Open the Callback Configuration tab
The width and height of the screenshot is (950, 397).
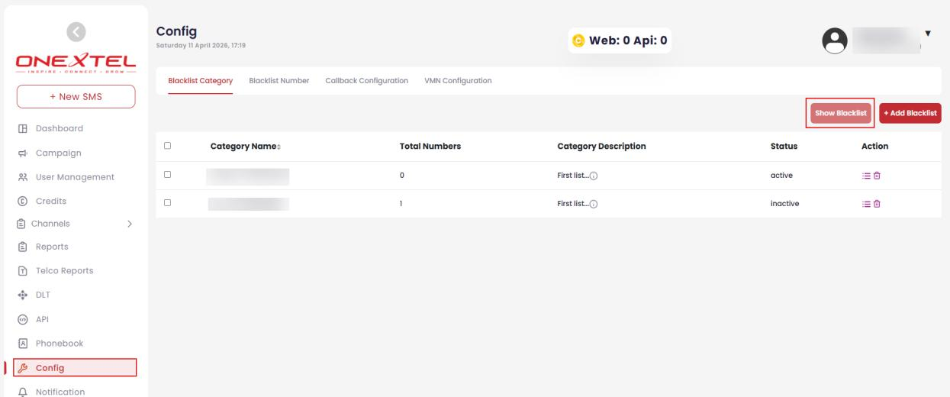pos(366,81)
